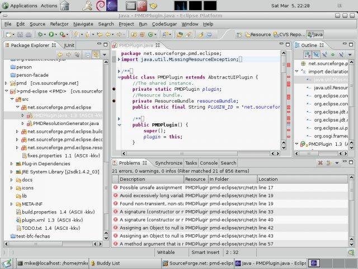Image resolution: width=358 pixels, height=269 pixels.
Task: Toggle Hide Fields in the Outline view
Action: coord(316,55)
